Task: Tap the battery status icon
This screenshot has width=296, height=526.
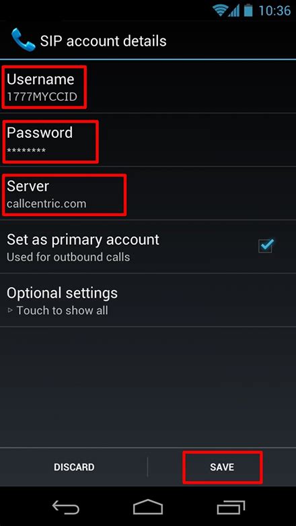Action: coord(248,10)
